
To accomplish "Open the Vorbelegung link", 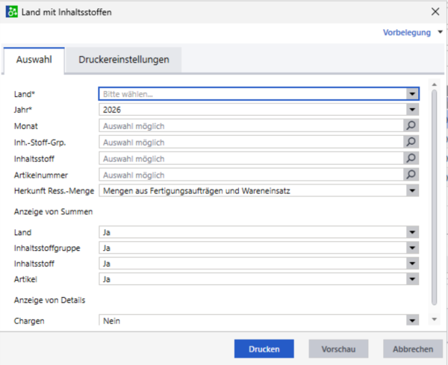I will click(407, 33).
